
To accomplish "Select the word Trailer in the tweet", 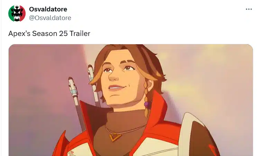I will tap(80, 34).
